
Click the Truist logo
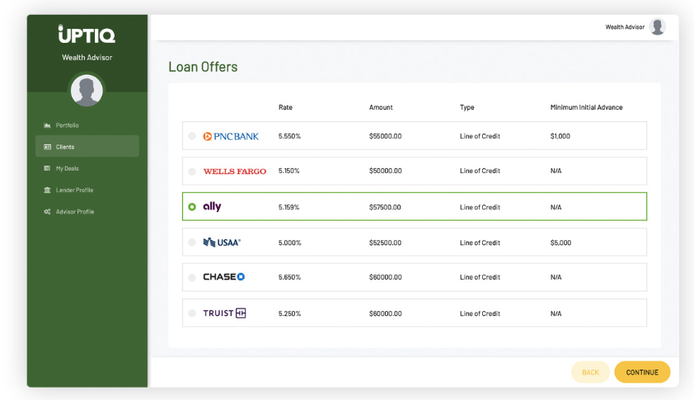coord(224,313)
